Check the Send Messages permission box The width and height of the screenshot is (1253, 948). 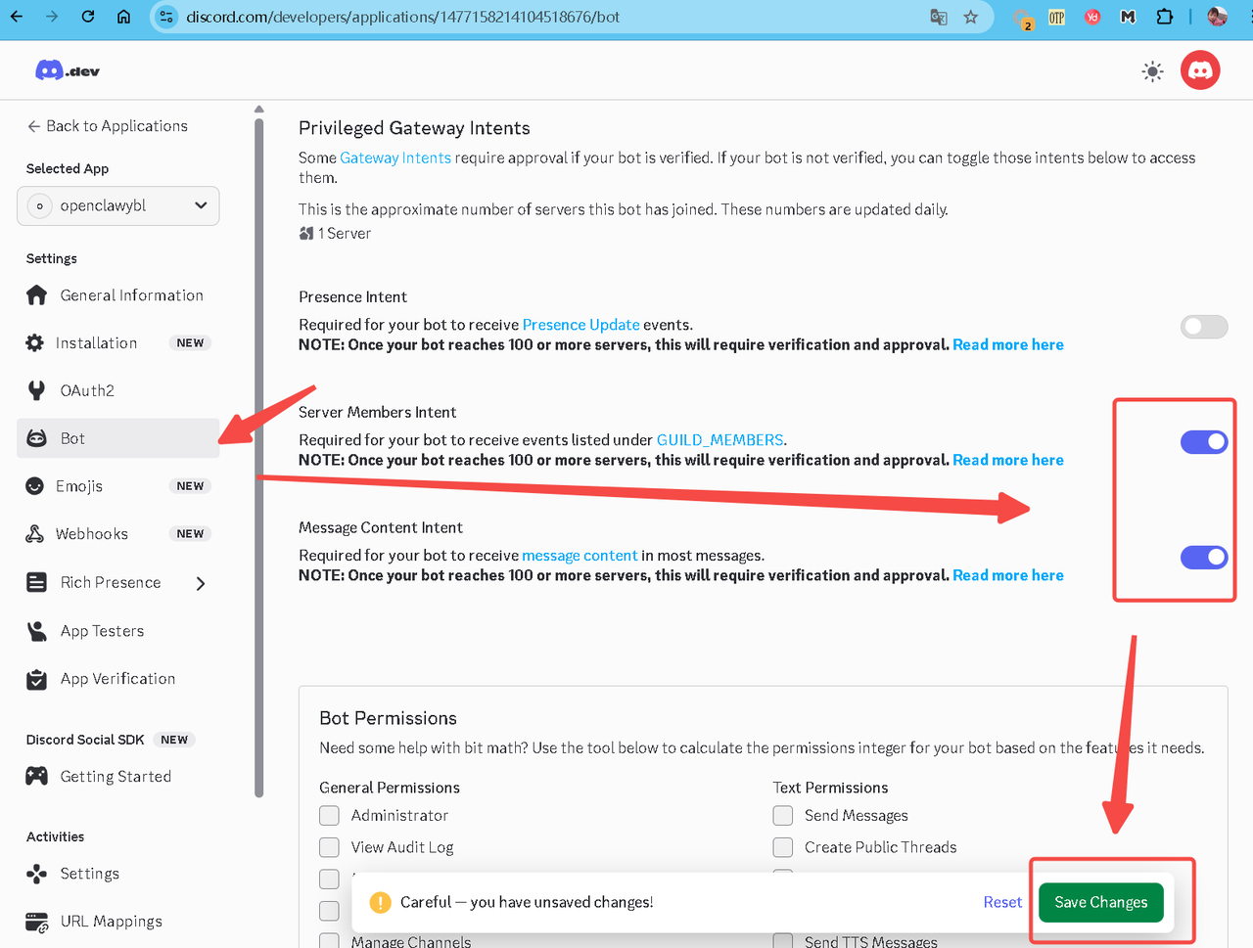point(783,816)
